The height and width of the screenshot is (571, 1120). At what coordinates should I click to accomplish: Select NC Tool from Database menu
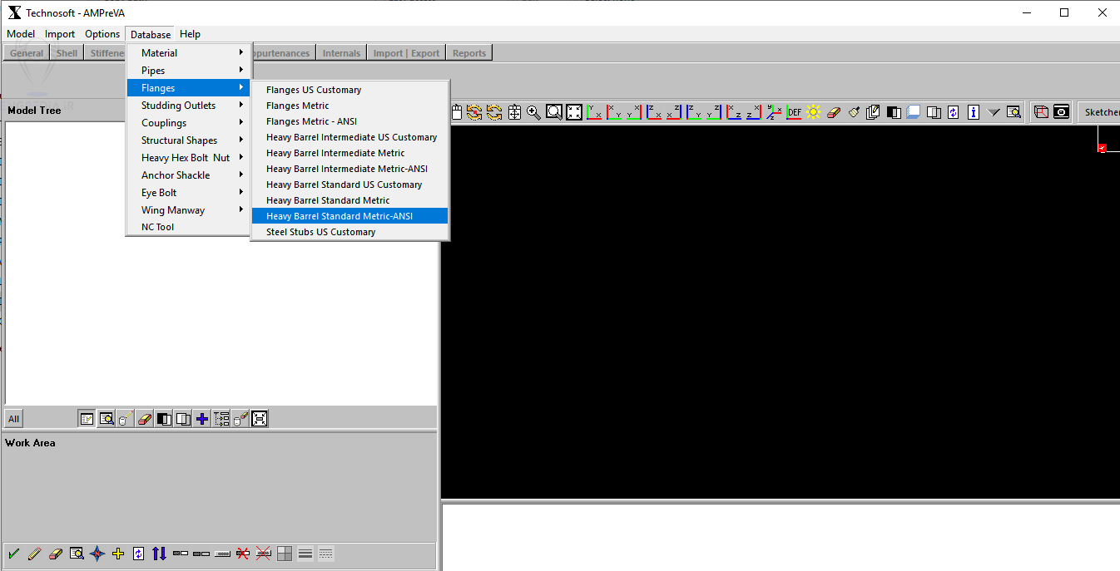pyautogui.click(x=158, y=227)
